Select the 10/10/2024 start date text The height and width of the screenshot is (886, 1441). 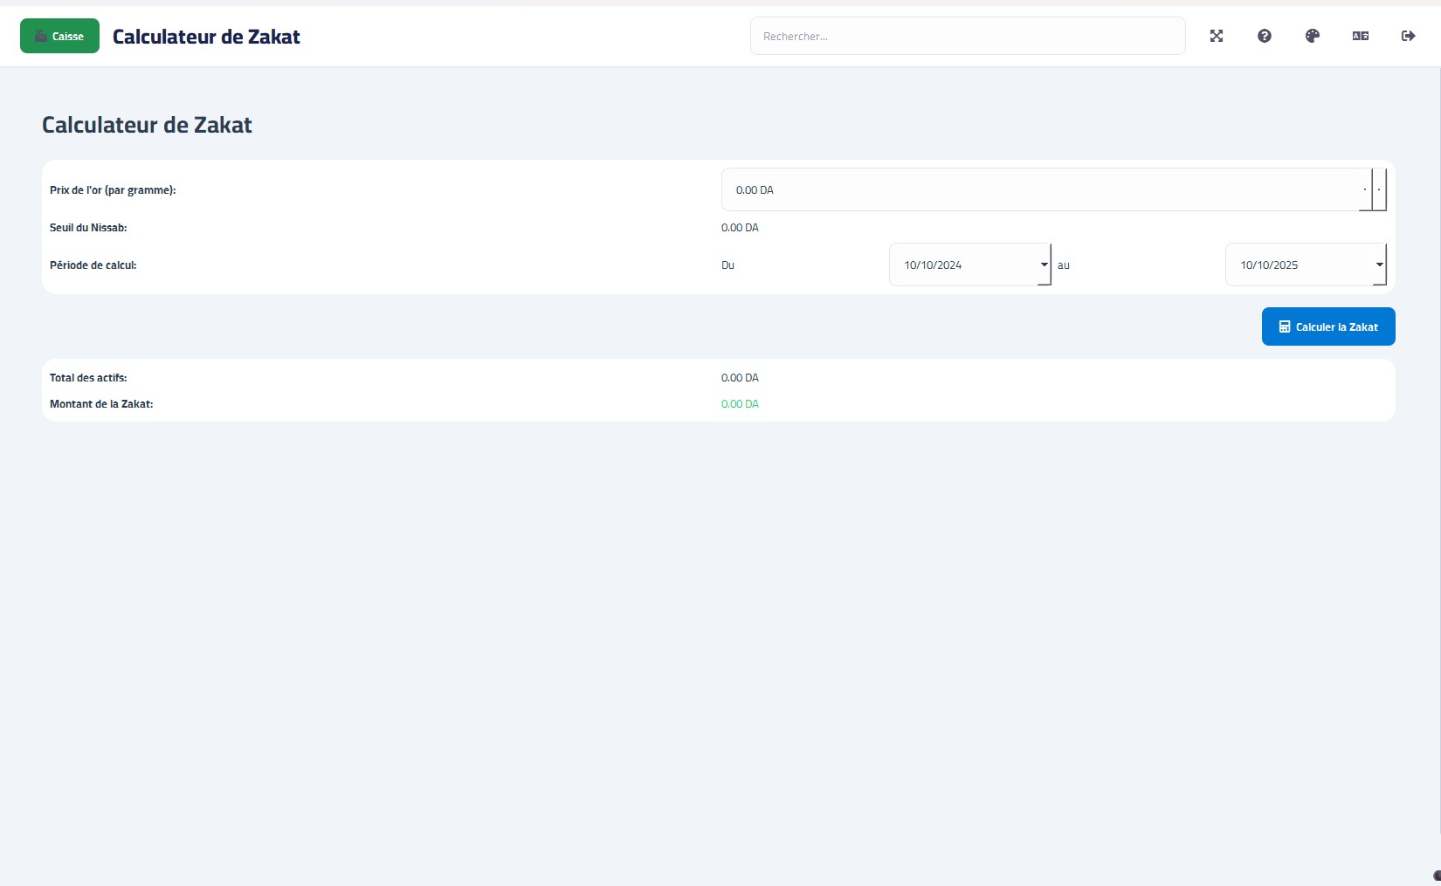(x=933, y=264)
